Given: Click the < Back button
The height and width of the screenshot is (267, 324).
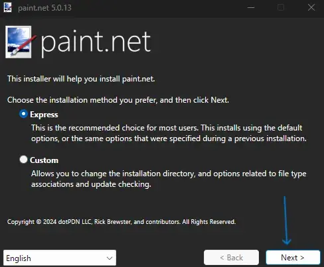Looking at the screenshot, I should (x=231, y=257).
